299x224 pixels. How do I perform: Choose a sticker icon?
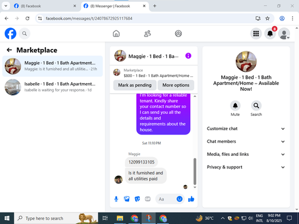(x=137, y=199)
